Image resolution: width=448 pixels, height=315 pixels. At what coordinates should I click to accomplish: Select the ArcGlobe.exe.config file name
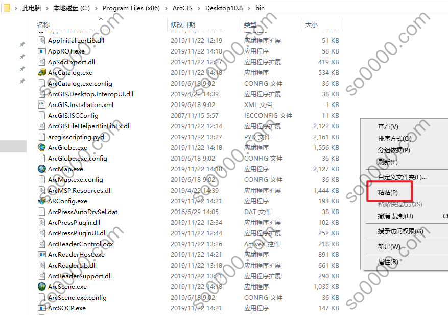(x=78, y=158)
